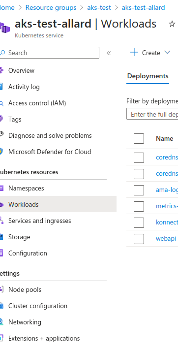This screenshot has width=178, height=349.
Task: Click the Node pools icon
Action: (1, 289)
